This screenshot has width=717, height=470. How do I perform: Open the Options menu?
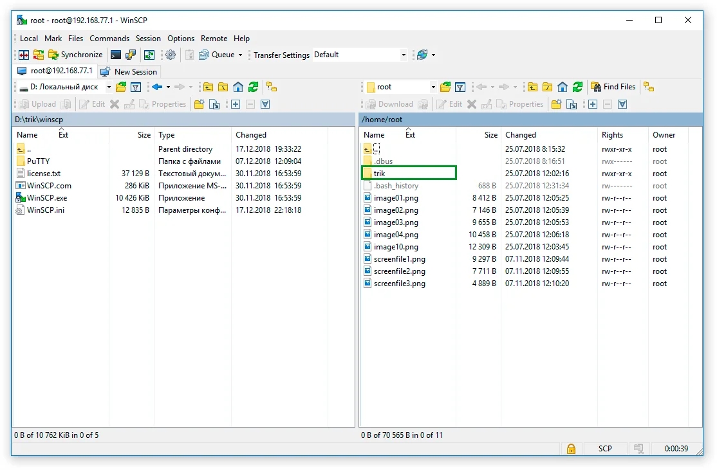181,39
